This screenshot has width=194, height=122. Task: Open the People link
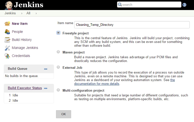click(17, 32)
